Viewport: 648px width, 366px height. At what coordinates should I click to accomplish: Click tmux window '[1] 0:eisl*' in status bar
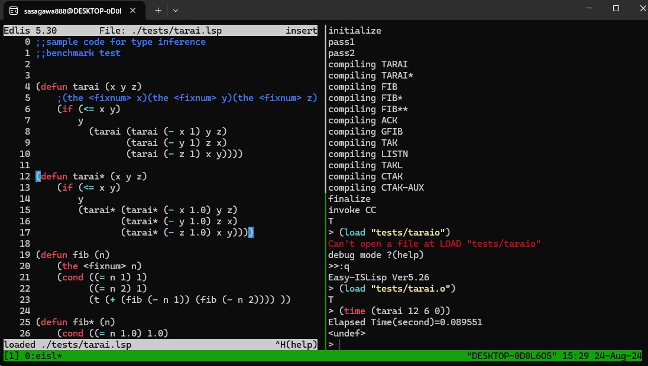pos(33,356)
